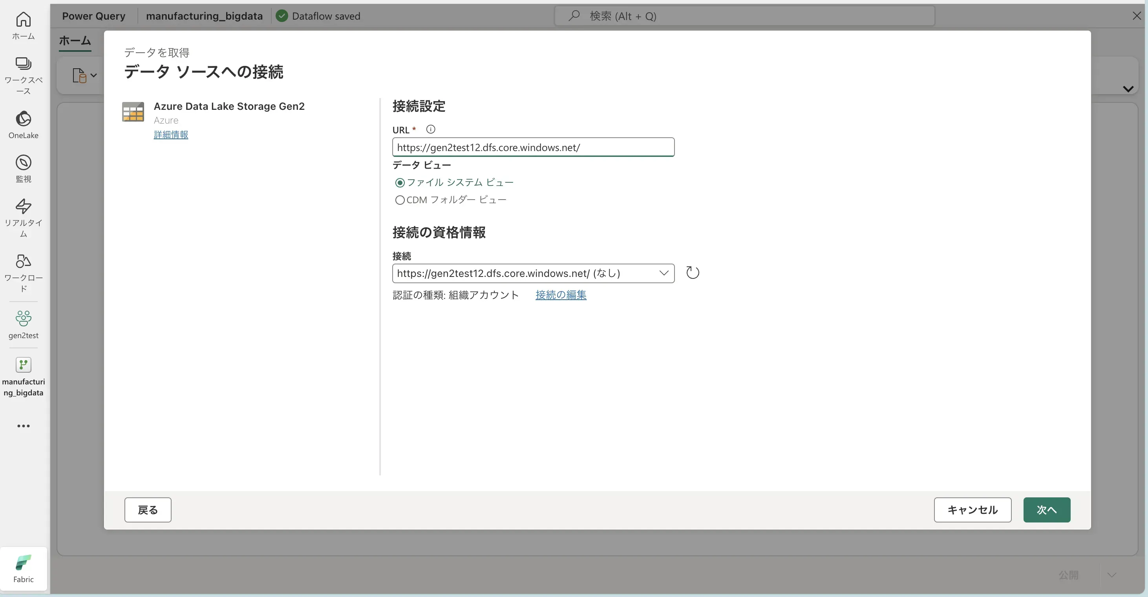The image size is (1148, 597).
Task: Switch to the ホーム ribbon tab
Action: pos(75,40)
